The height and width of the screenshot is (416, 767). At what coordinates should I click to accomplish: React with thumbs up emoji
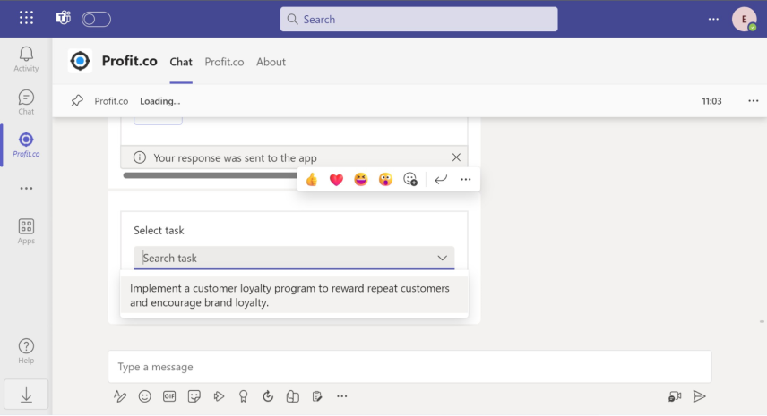tap(312, 180)
